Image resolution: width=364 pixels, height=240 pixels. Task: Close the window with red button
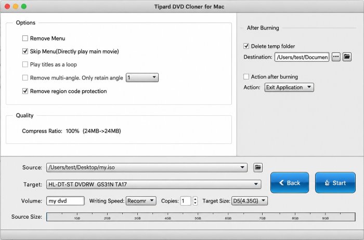(7, 6)
